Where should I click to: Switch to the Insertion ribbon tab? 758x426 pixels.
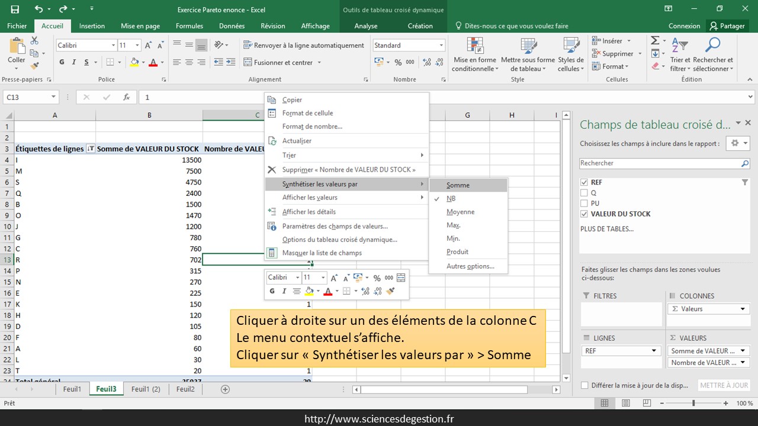92,26
